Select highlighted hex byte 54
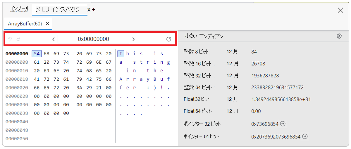The image size is (351, 149). (37, 54)
